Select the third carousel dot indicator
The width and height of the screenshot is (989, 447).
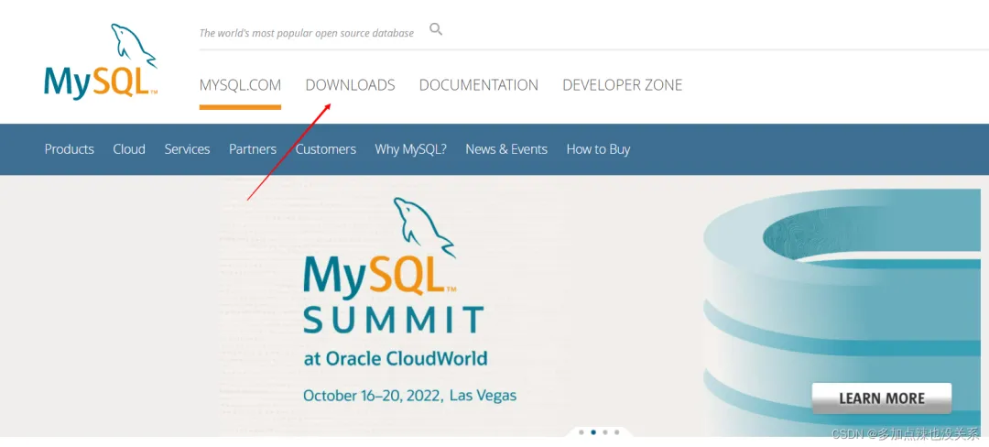click(x=605, y=432)
